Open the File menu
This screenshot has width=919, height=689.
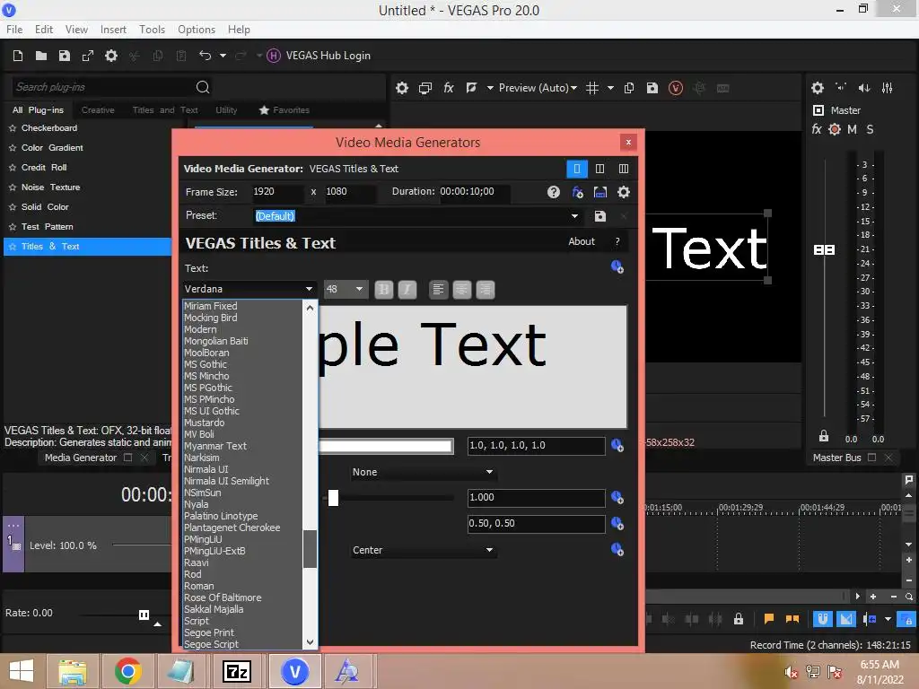[x=14, y=30]
